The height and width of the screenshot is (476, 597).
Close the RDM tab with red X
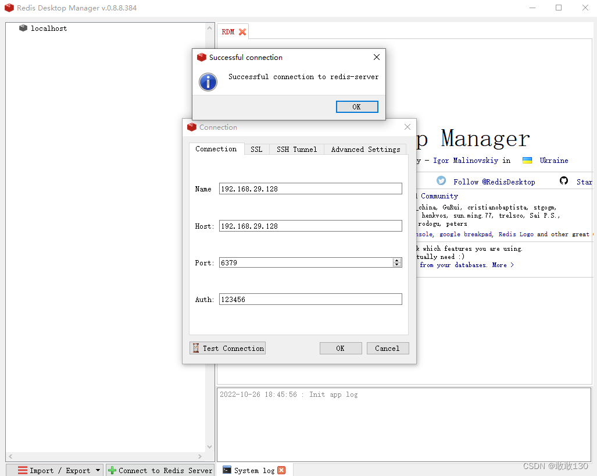(242, 32)
